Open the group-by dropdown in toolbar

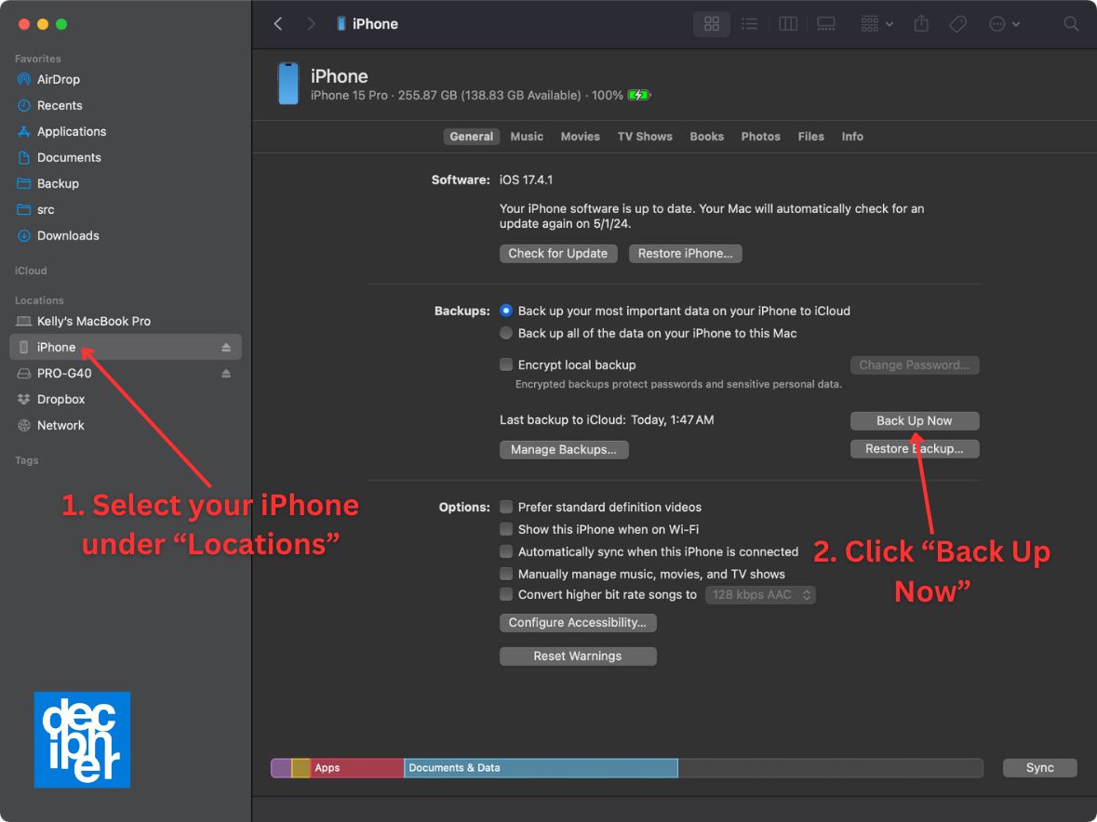coord(876,24)
